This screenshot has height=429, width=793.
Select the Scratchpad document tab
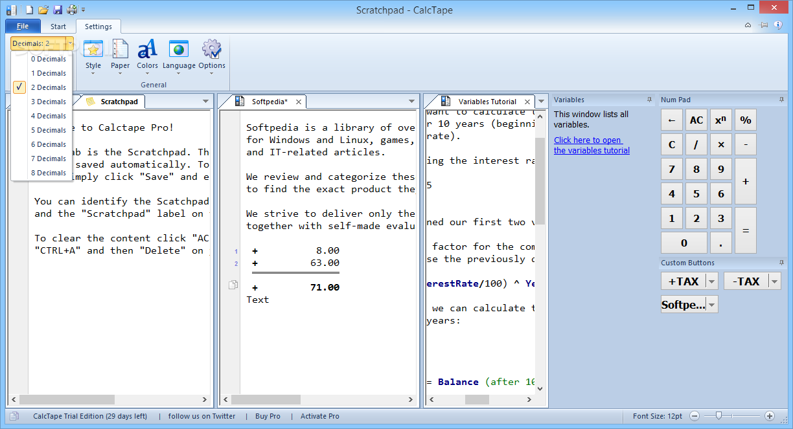click(x=113, y=102)
